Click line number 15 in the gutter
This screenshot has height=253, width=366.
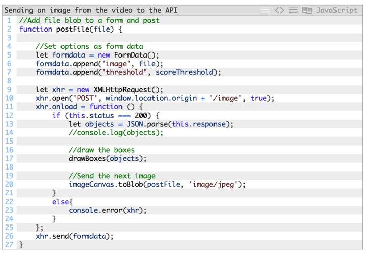[x=9, y=141]
